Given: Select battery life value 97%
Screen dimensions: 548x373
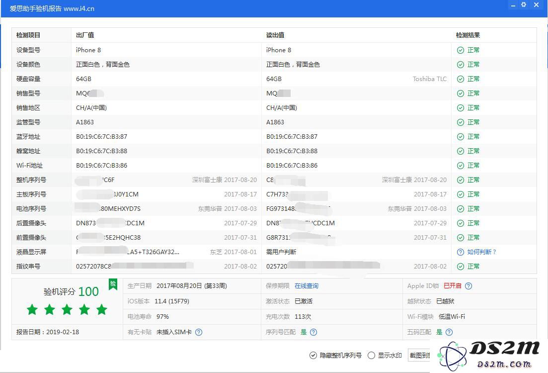Looking at the screenshot, I should pyautogui.click(x=162, y=317).
